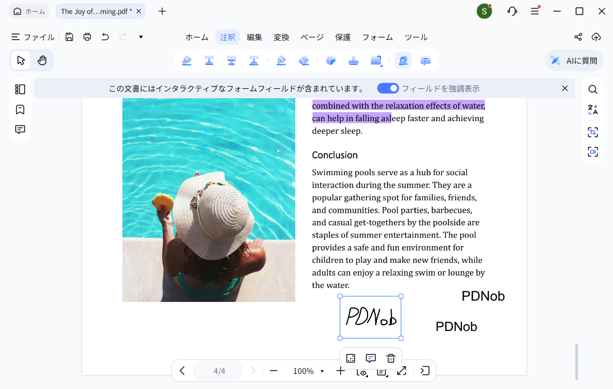Switch to the 編集 tab
Viewport: 613px width, 389px height.
tap(254, 37)
